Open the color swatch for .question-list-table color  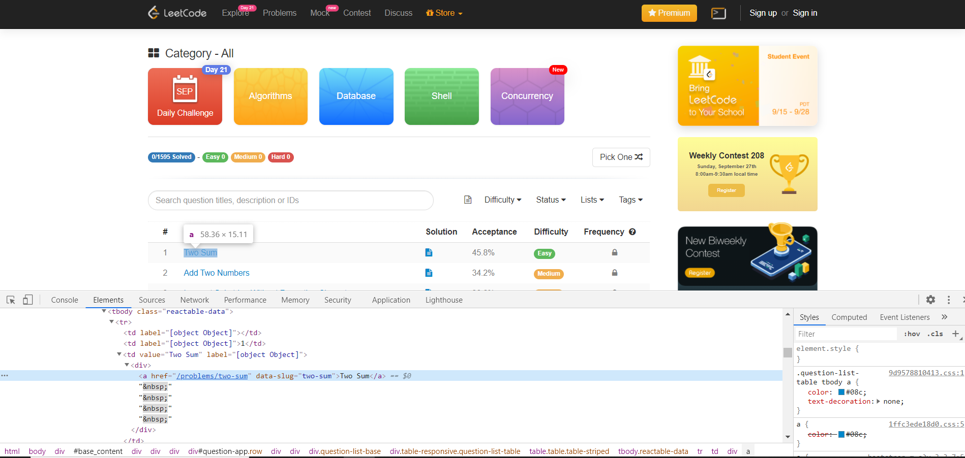point(841,392)
